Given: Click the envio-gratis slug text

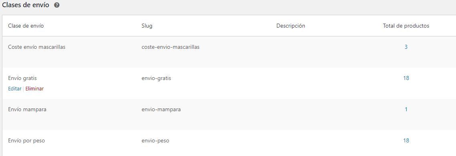Looking at the screenshot, I should pos(156,78).
